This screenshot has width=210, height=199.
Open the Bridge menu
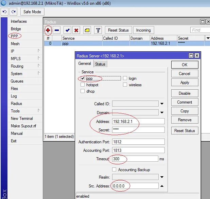[x=16, y=29]
